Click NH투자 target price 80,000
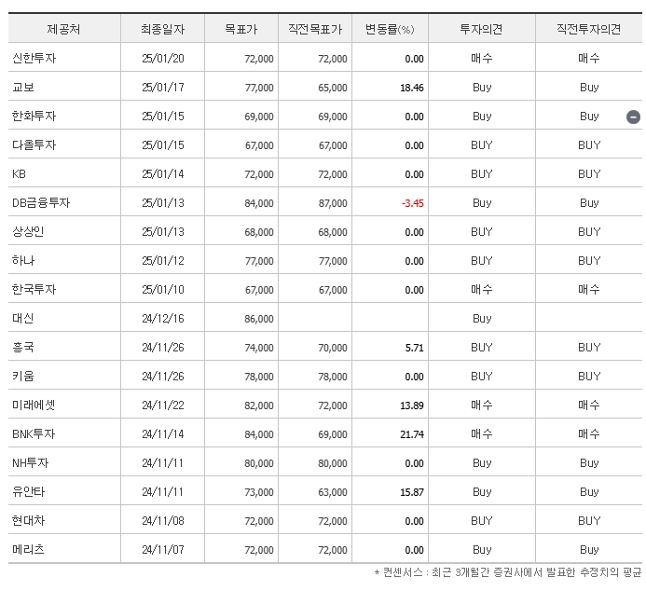 point(259,463)
